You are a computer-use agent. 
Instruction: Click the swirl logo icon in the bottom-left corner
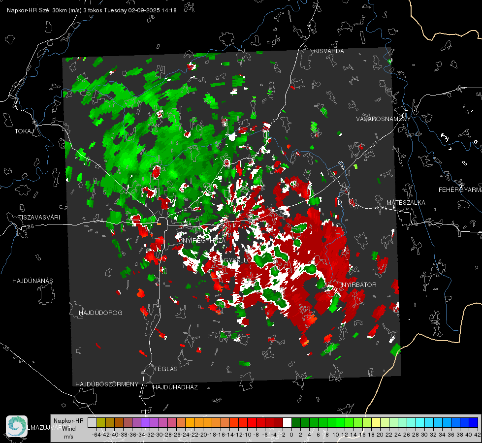[x=17, y=426]
